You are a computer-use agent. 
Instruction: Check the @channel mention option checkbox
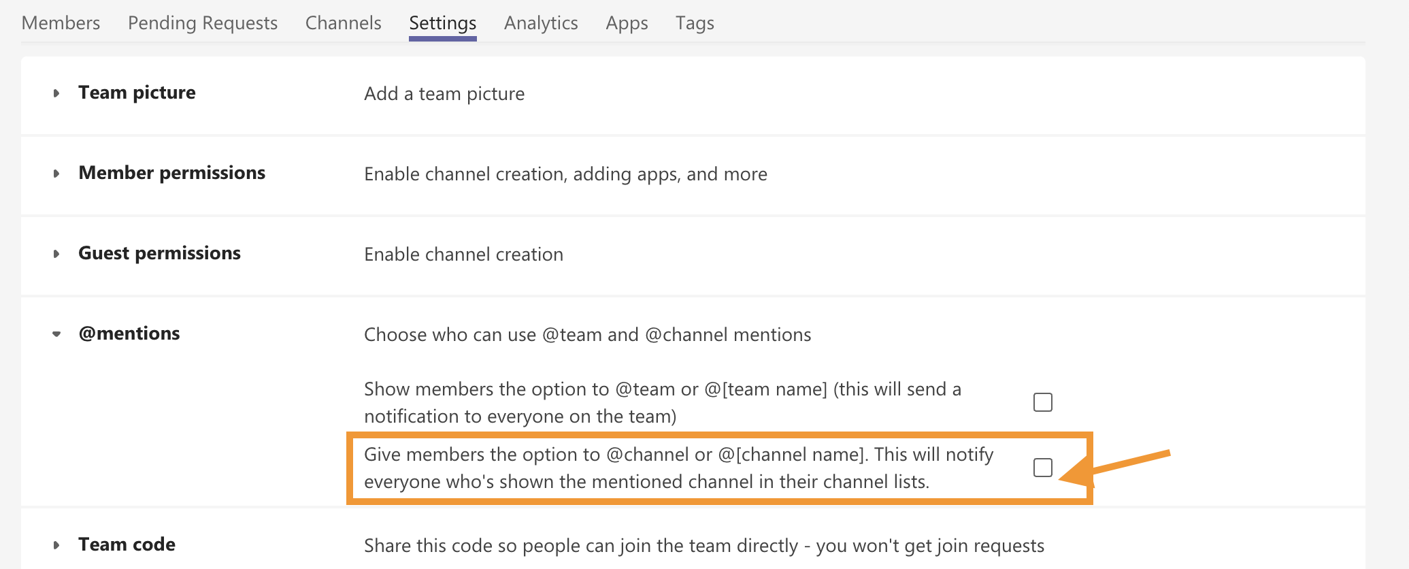coord(1042,468)
